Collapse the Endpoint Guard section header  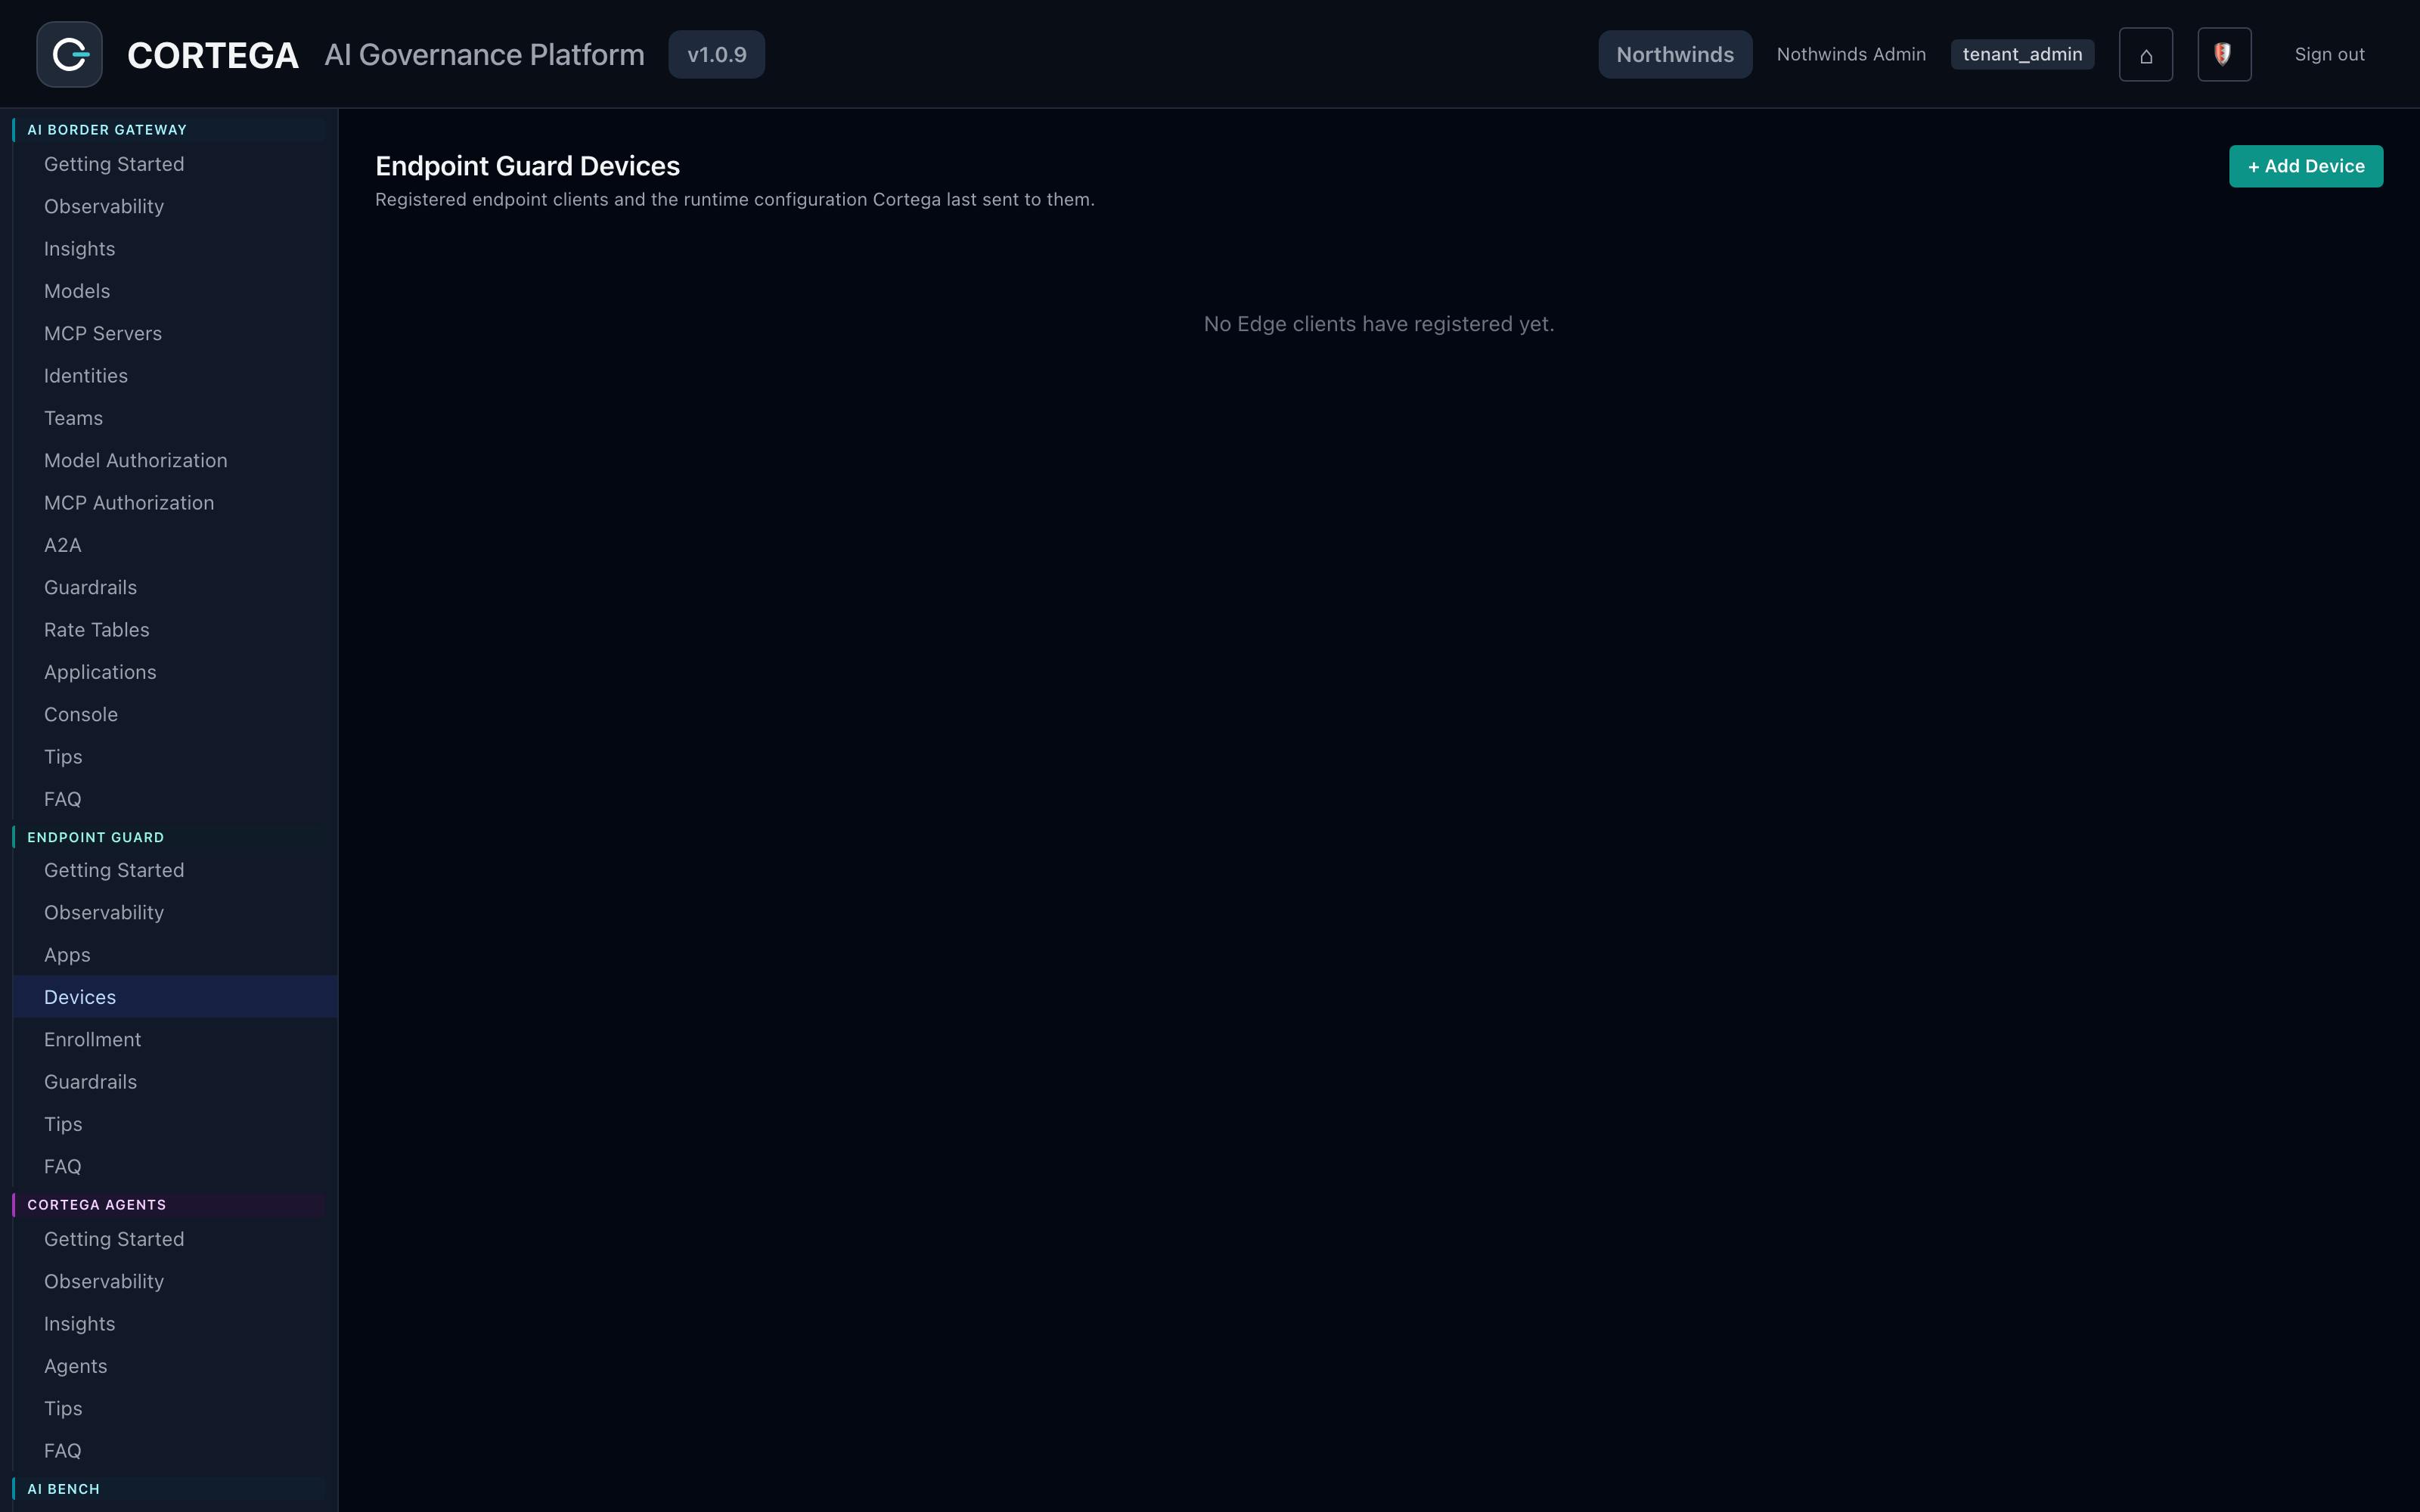tap(169, 837)
